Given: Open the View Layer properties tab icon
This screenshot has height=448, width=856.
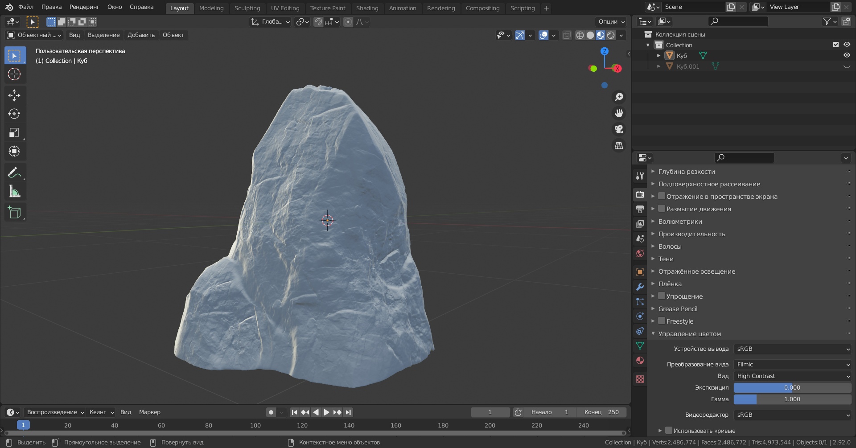Looking at the screenshot, I should [640, 224].
